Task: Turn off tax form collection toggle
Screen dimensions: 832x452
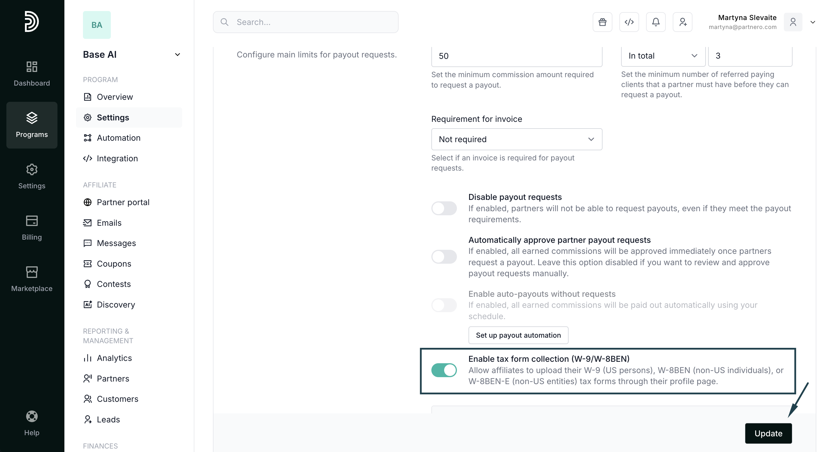Action: tap(444, 370)
